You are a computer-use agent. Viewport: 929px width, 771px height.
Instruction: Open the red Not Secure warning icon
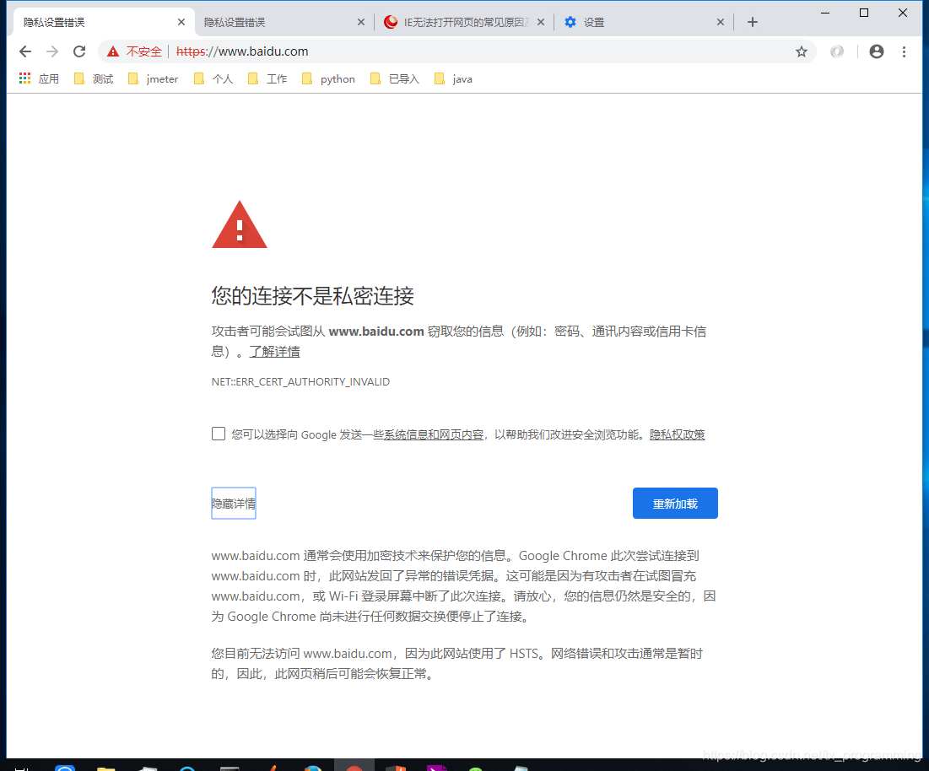112,51
